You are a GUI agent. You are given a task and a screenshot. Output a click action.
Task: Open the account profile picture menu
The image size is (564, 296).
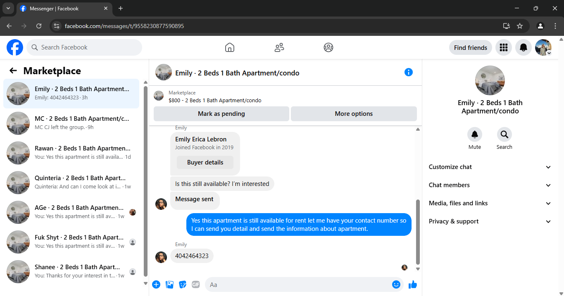[543, 47]
